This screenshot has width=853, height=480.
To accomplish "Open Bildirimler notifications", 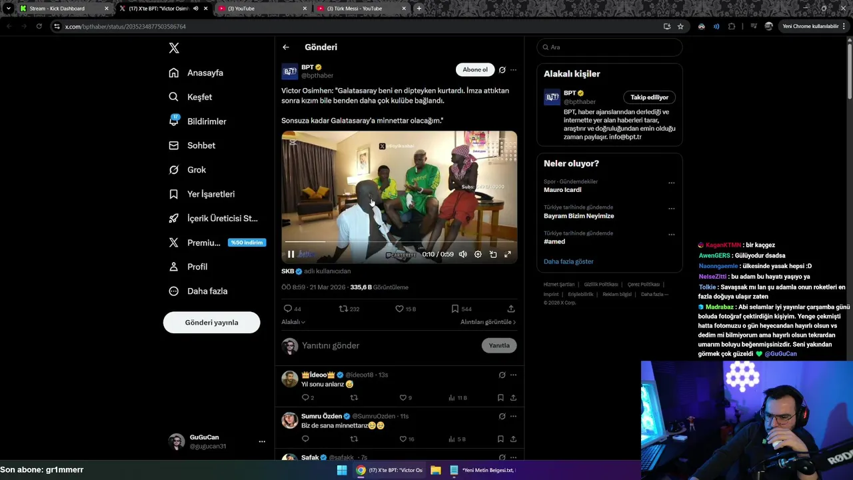I will (197, 121).
